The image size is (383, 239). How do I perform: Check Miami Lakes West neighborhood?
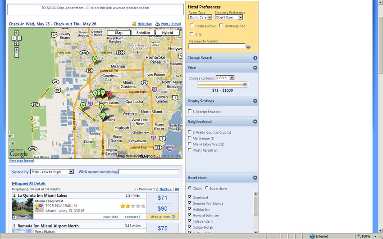tap(190, 144)
